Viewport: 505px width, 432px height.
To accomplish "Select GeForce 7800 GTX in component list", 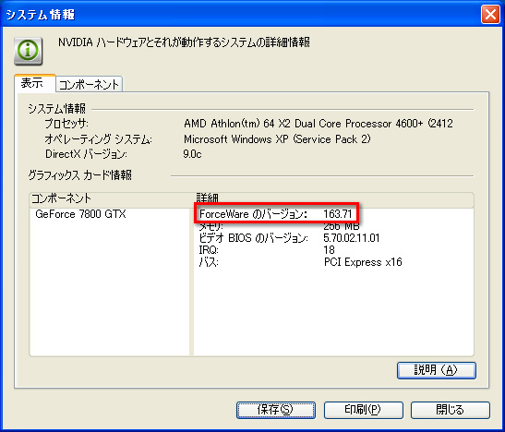I will tap(80, 214).
